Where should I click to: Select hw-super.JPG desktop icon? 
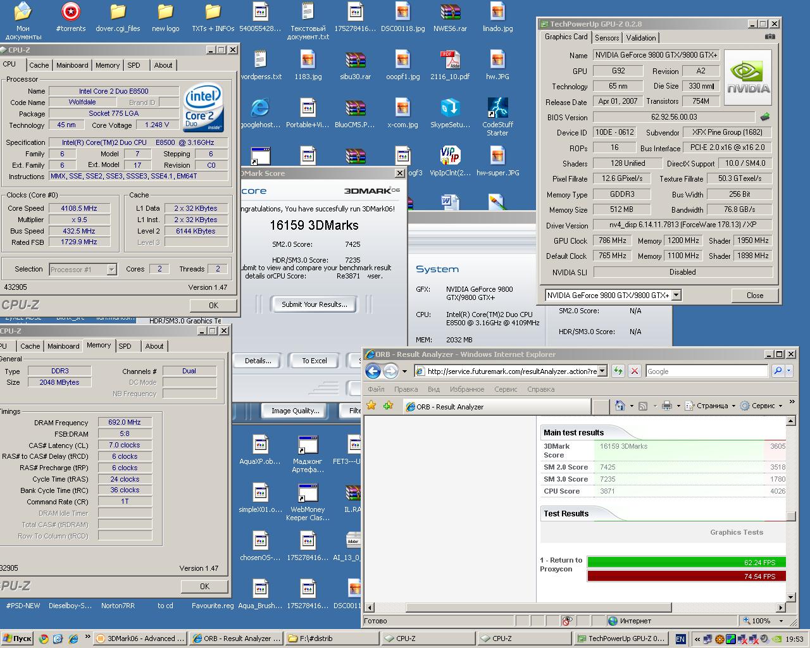coord(498,162)
